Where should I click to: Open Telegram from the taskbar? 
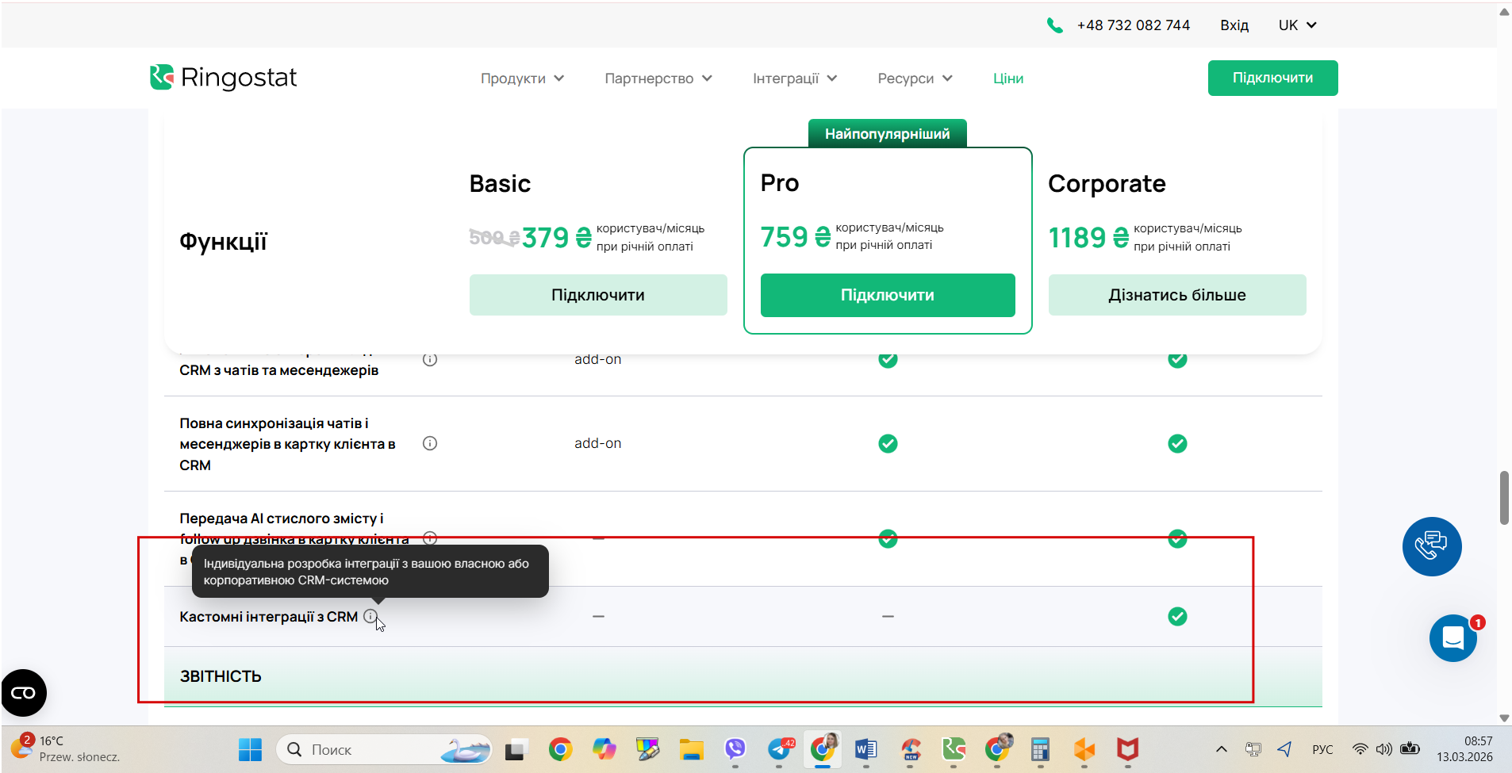coord(780,749)
